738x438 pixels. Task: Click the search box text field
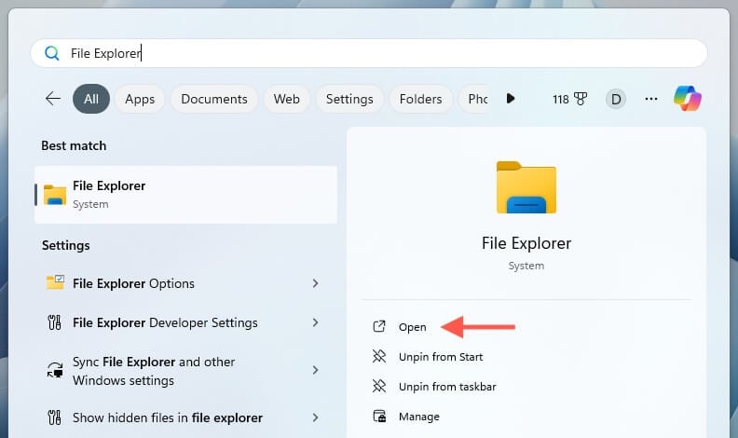[373, 53]
